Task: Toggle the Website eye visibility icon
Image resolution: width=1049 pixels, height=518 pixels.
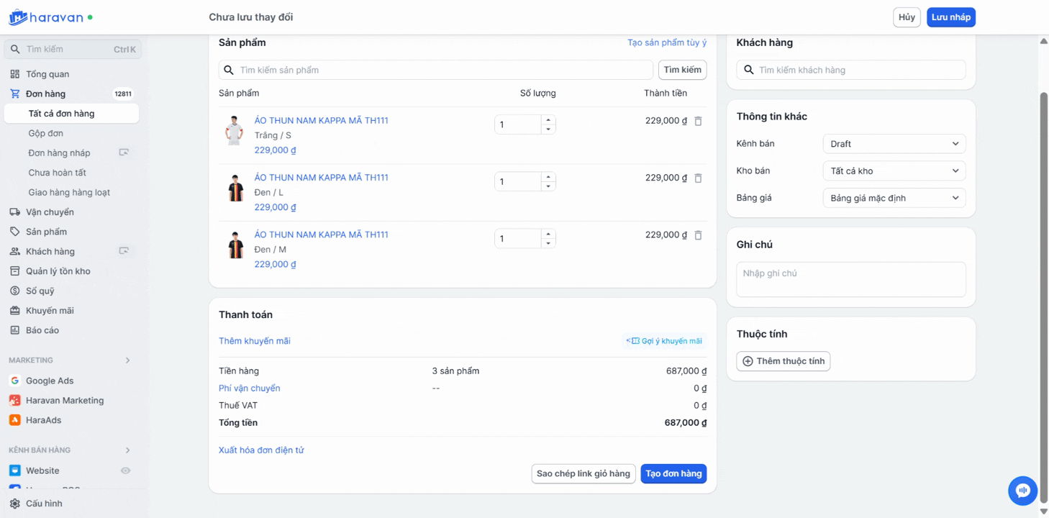Action: point(125,471)
